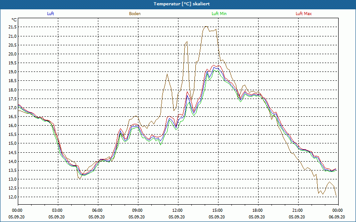Screen dimensions: 356x222
Task: Click the 15:00 time label
Action: (218, 210)
